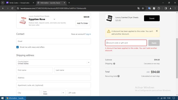Click the $25.00 price in upsell card
The height and width of the screenshot is (100, 178).
pos(86,17)
